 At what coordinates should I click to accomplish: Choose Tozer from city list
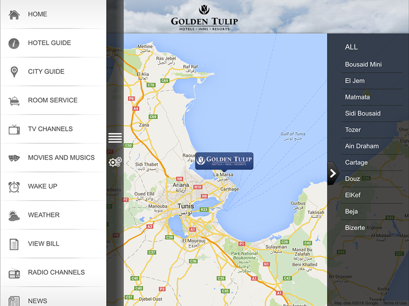click(x=372, y=130)
